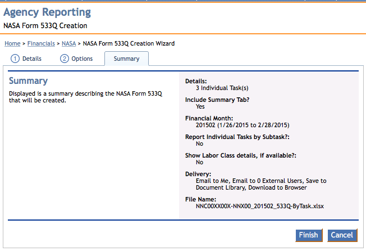The image size is (366, 251).
Task: Click the Financial Month 201502 value
Action: tap(243, 125)
